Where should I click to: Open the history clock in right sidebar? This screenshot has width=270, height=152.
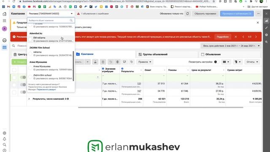tap(266, 35)
